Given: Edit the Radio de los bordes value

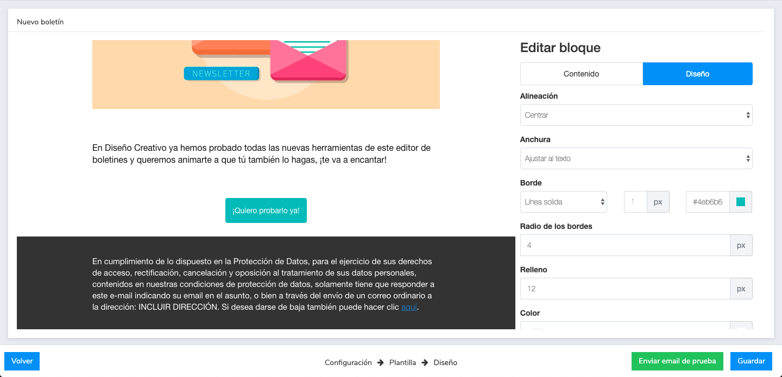Looking at the screenshot, I should pyautogui.click(x=625, y=245).
